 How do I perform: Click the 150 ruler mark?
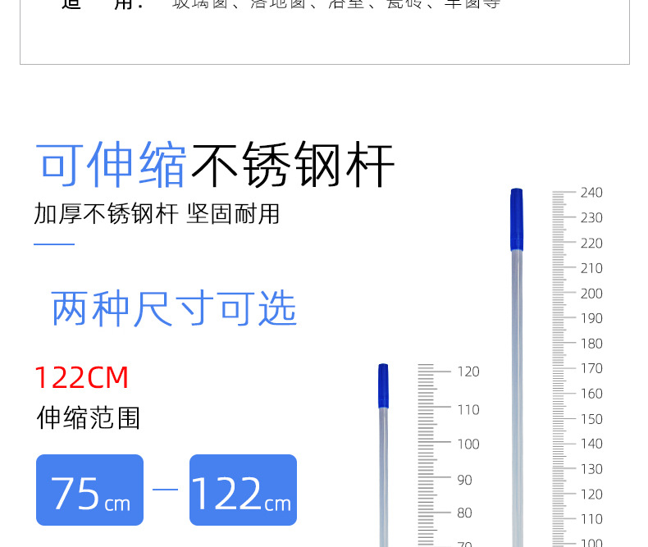[x=591, y=419]
